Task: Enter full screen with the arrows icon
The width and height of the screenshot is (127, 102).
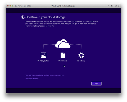Action: point(119,6)
